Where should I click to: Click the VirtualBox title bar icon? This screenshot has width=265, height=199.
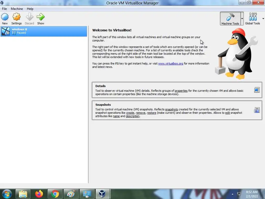2,3
